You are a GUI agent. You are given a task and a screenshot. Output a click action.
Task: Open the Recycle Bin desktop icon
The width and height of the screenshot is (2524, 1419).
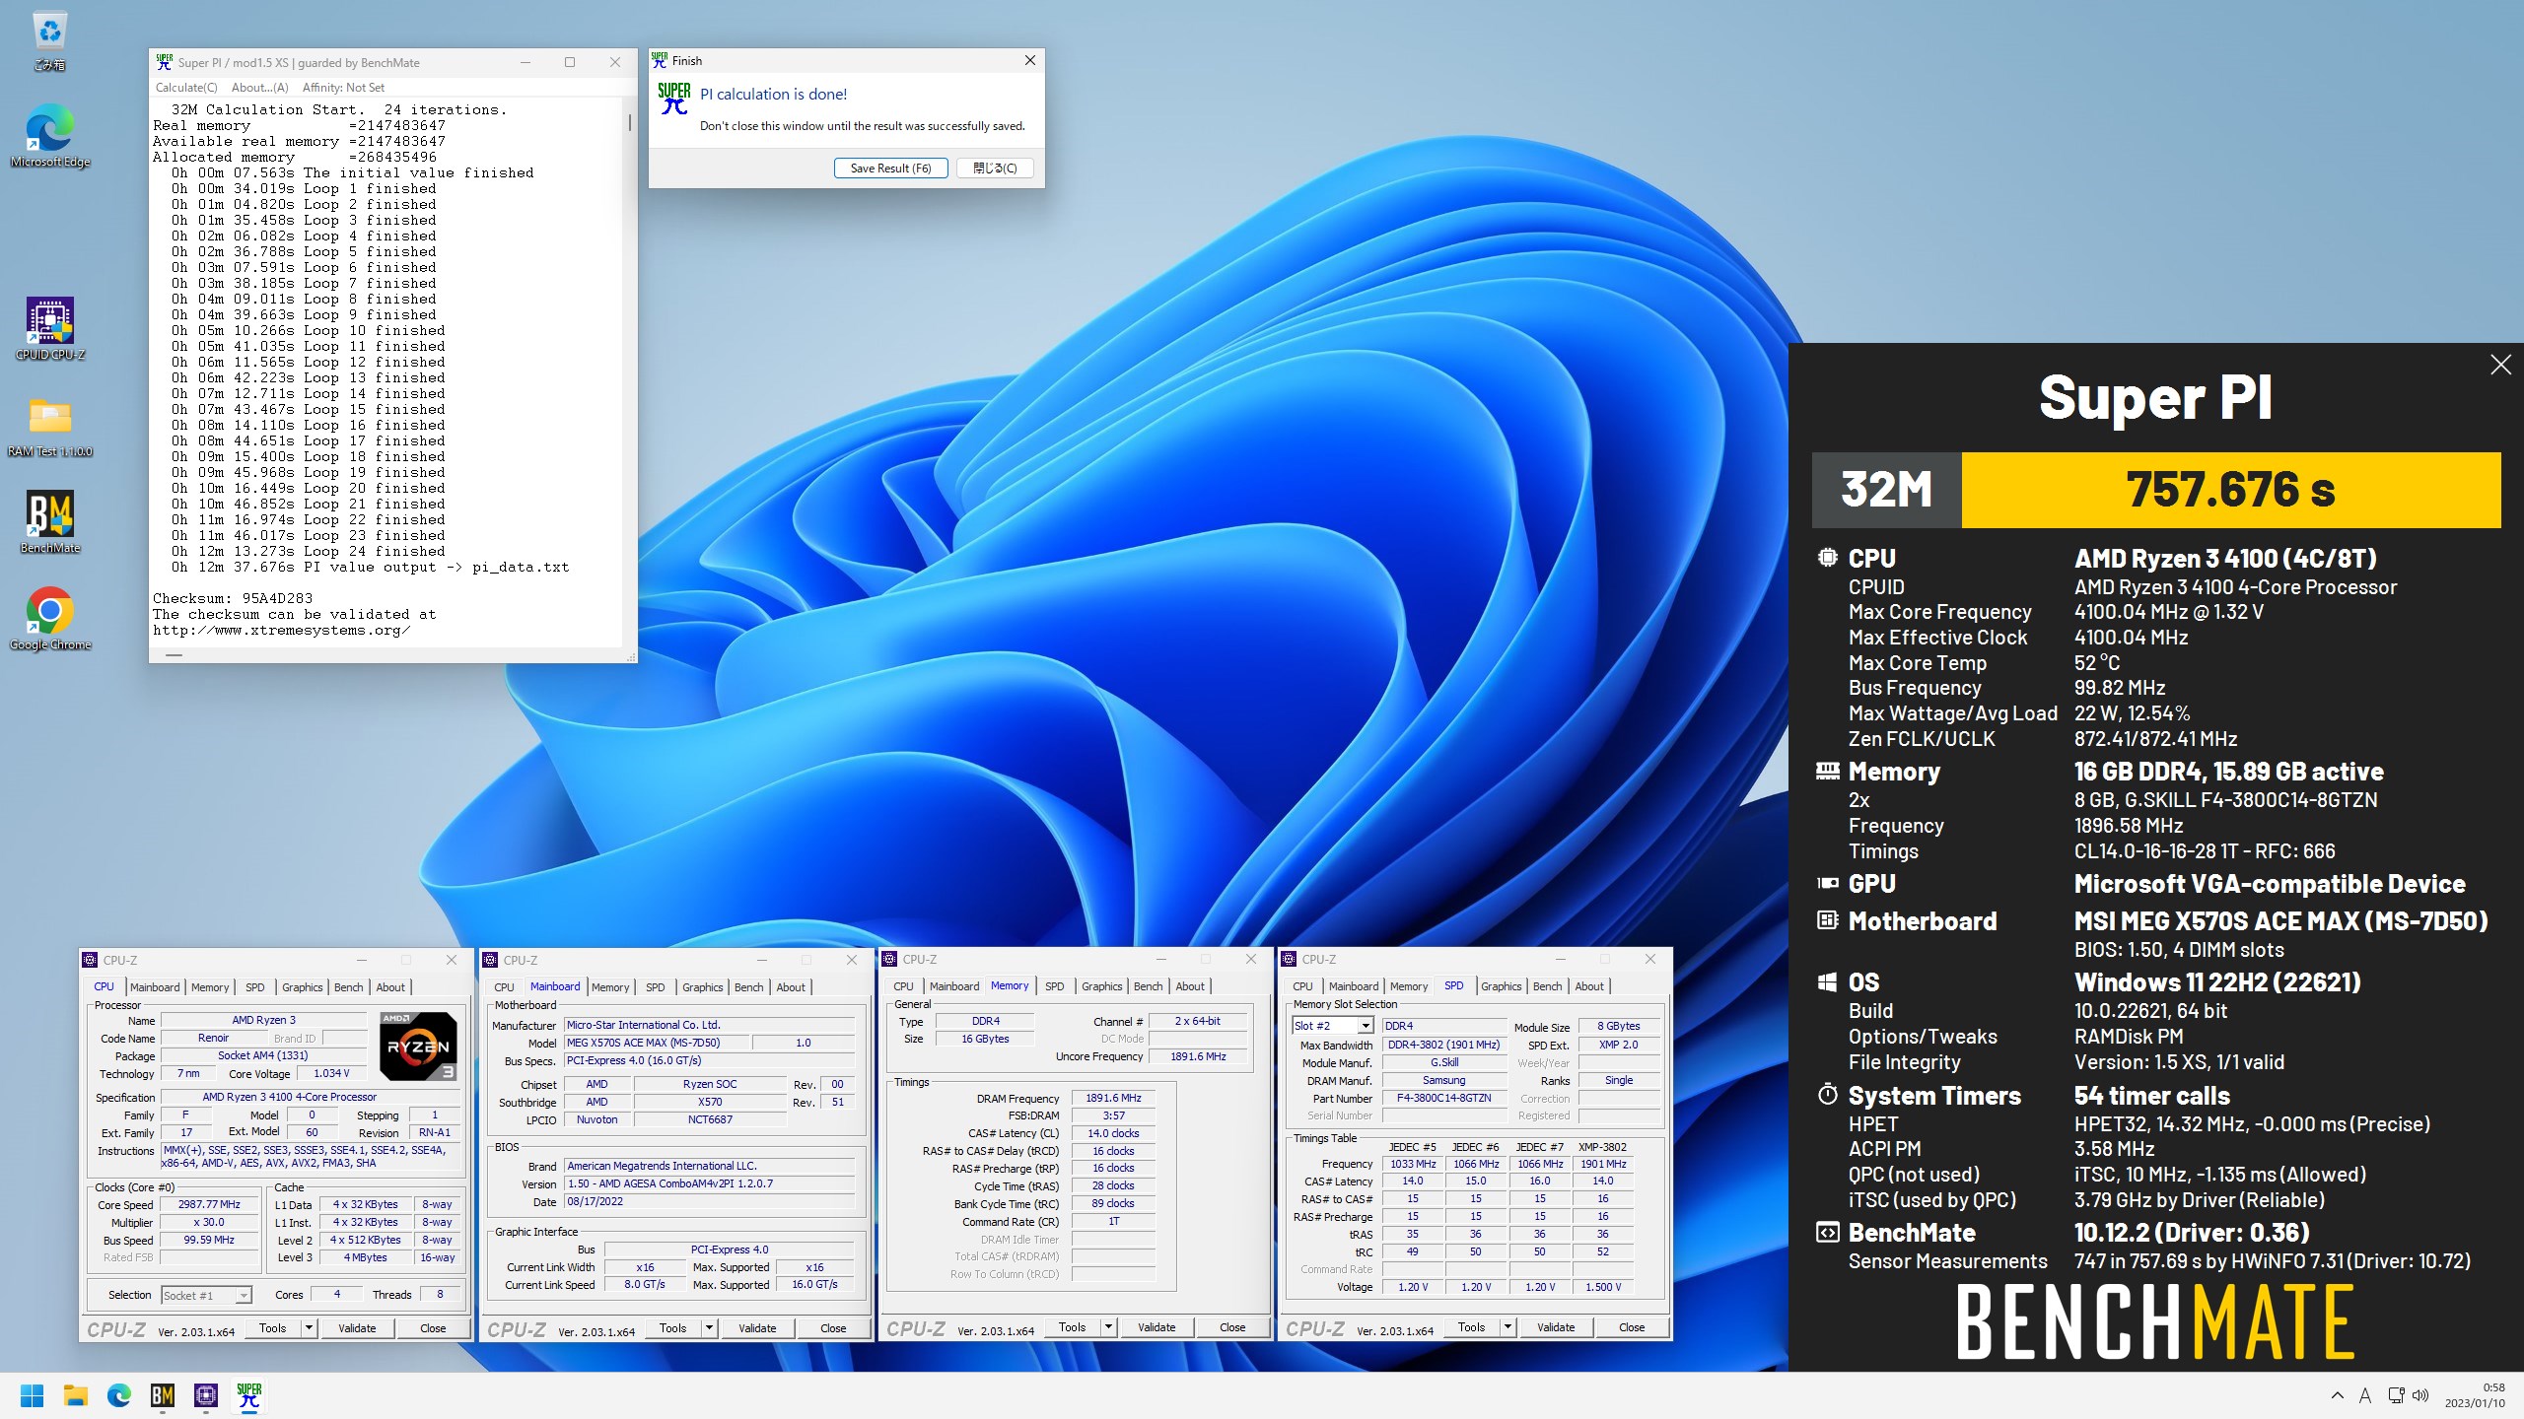pos(49,40)
